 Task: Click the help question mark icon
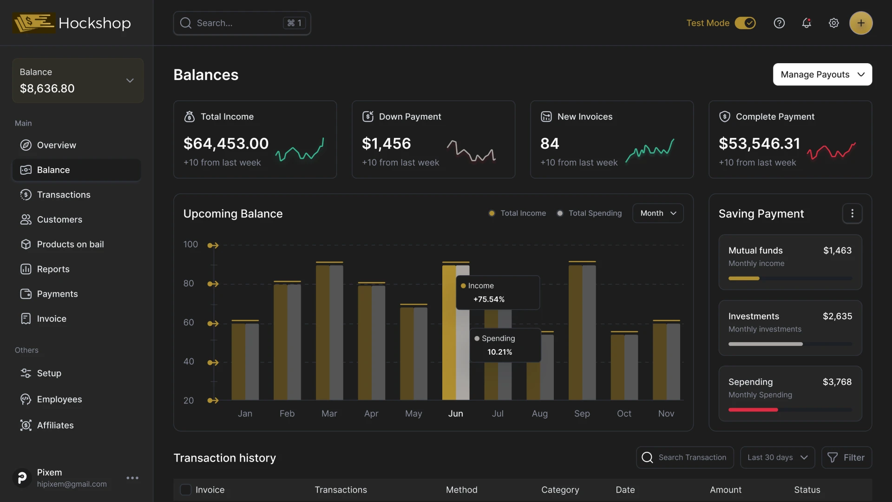click(780, 23)
